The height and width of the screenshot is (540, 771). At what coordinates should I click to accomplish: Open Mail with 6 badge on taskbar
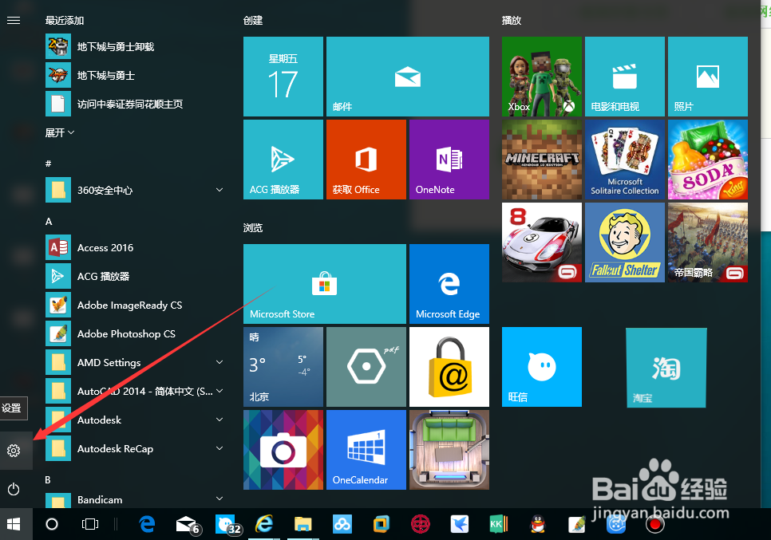188,525
